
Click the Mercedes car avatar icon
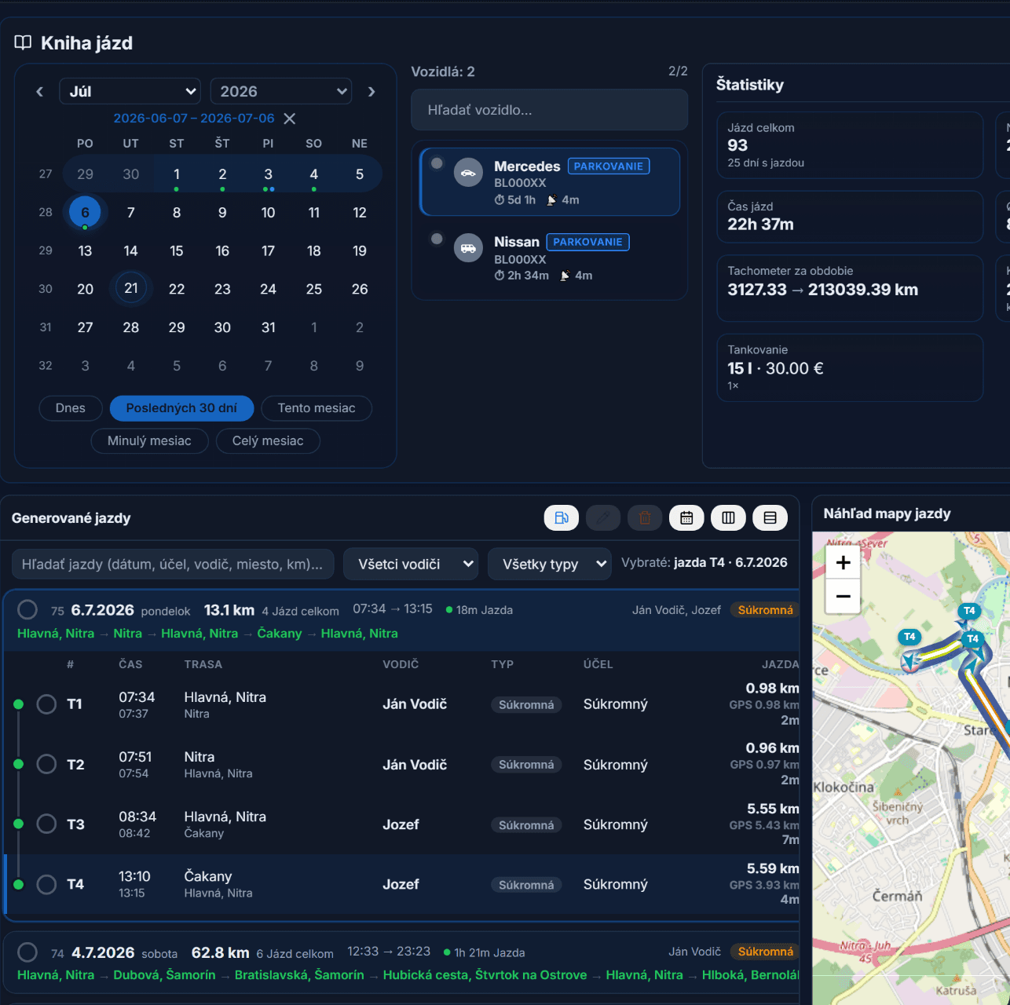(x=468, y=173)
